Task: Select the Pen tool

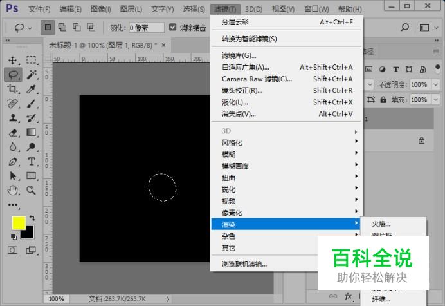Action: [x=12, y=162]
